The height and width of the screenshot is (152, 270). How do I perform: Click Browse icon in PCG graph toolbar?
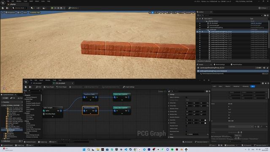coord(30,87)
